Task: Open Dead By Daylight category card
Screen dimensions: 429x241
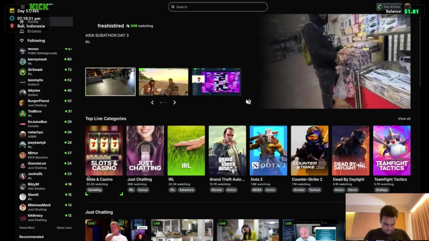Action: click(x=351, y=151)
